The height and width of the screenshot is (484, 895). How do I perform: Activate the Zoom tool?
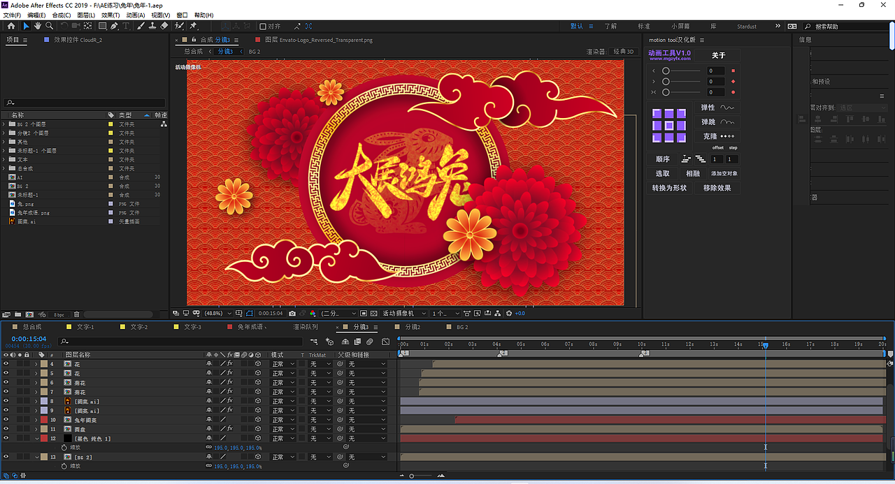(x=49, y=27)
